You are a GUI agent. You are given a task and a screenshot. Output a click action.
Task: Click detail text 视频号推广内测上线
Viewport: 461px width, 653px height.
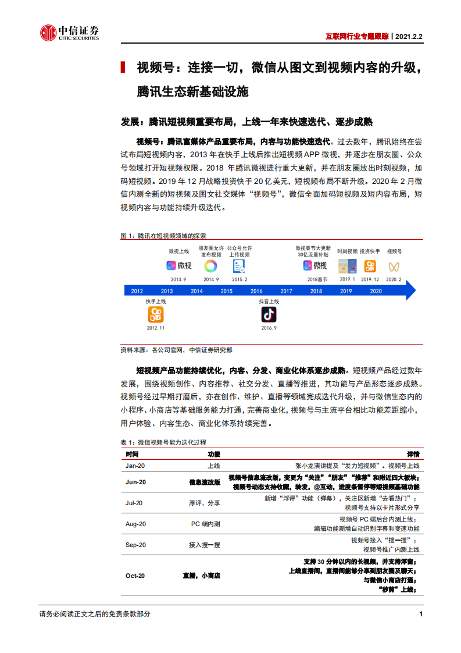[x=391, y=549]
